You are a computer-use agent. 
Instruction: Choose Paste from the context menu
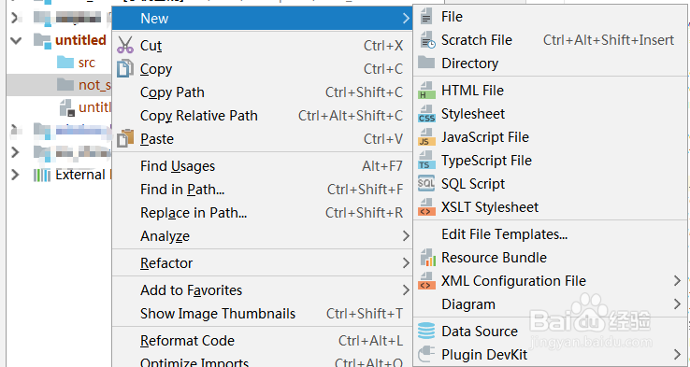pos(263,139)
